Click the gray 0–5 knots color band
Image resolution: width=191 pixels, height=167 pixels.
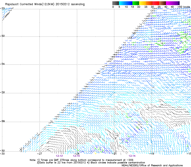(116, 3)
